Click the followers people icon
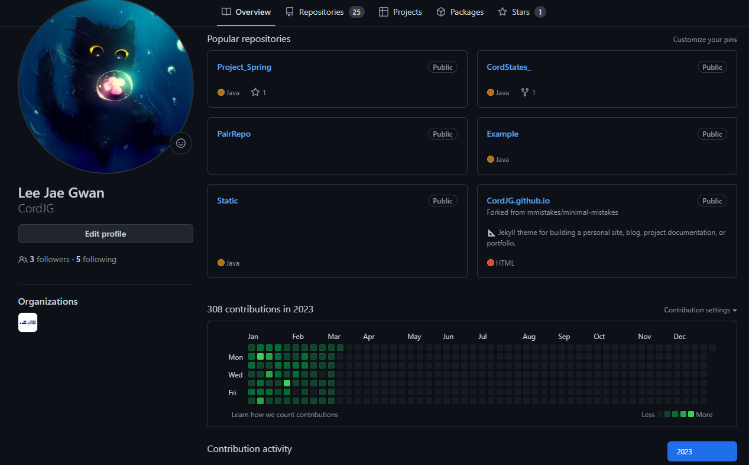This screenshot has width=749, height=465. point(23,260)
